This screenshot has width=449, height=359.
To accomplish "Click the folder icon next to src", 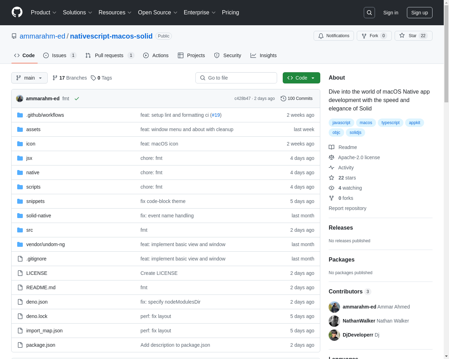I will pos(20,230).
